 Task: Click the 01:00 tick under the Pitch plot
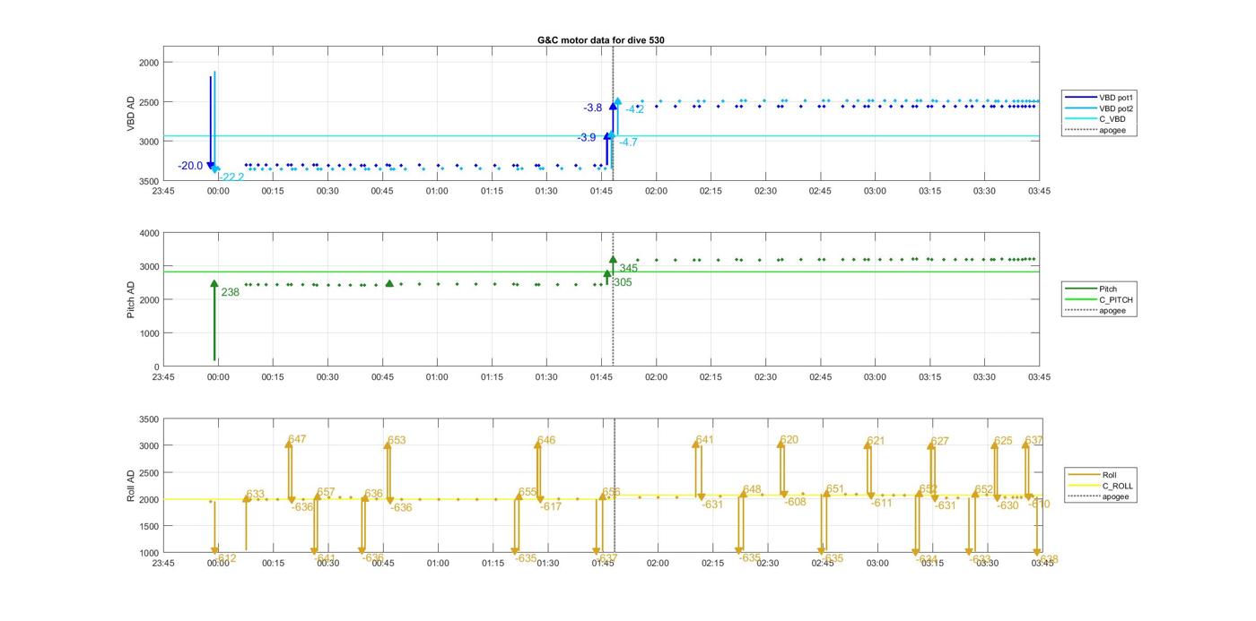tap(437, 376)
